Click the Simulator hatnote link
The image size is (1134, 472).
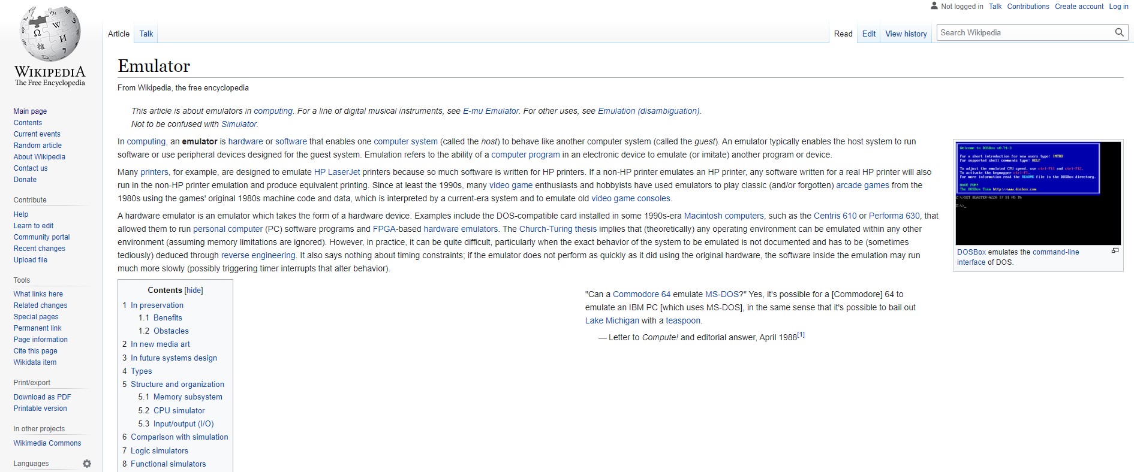click(239, 124)
